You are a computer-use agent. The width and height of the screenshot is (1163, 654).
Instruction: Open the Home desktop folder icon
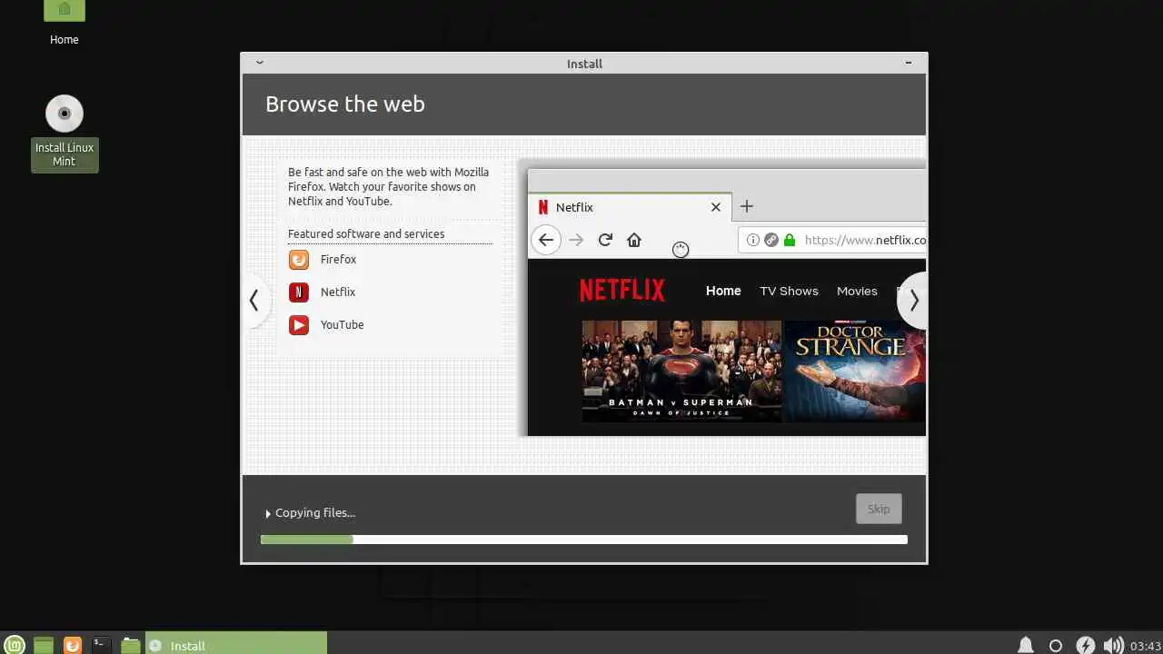point(64,12)
